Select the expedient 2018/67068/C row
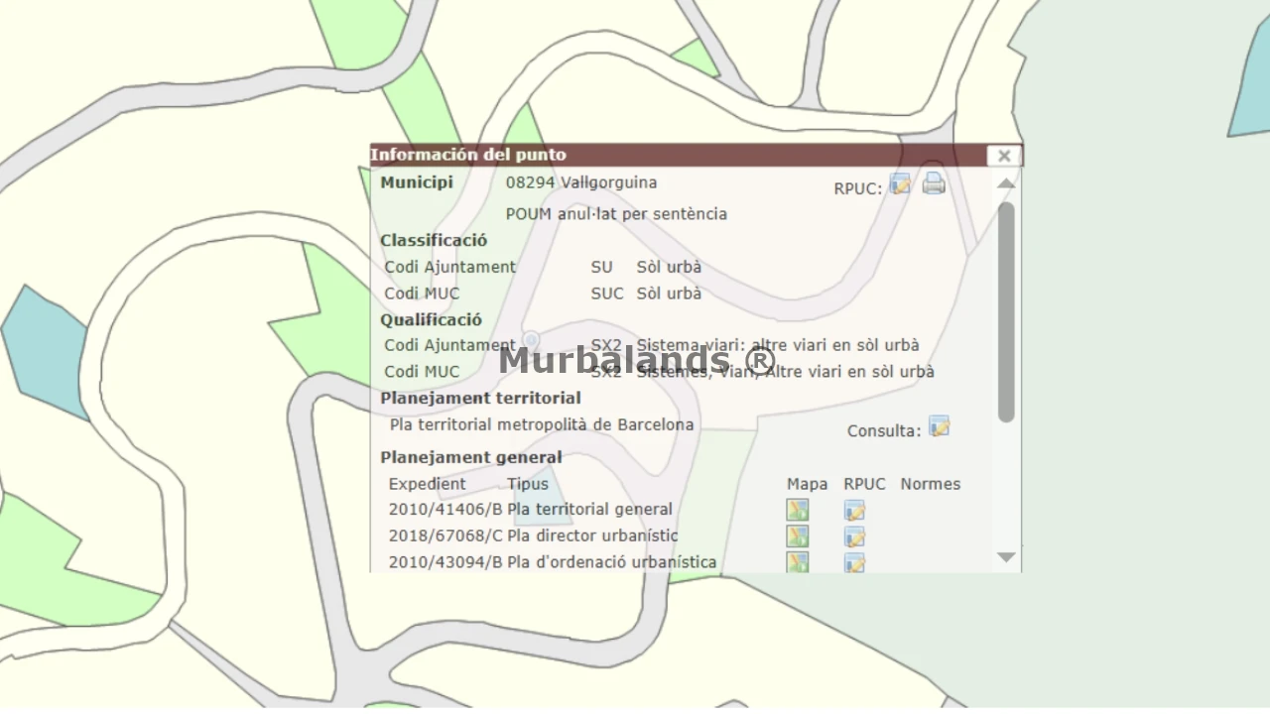The height and width of the screenshot is (714, 1270). tap(444, 535)
